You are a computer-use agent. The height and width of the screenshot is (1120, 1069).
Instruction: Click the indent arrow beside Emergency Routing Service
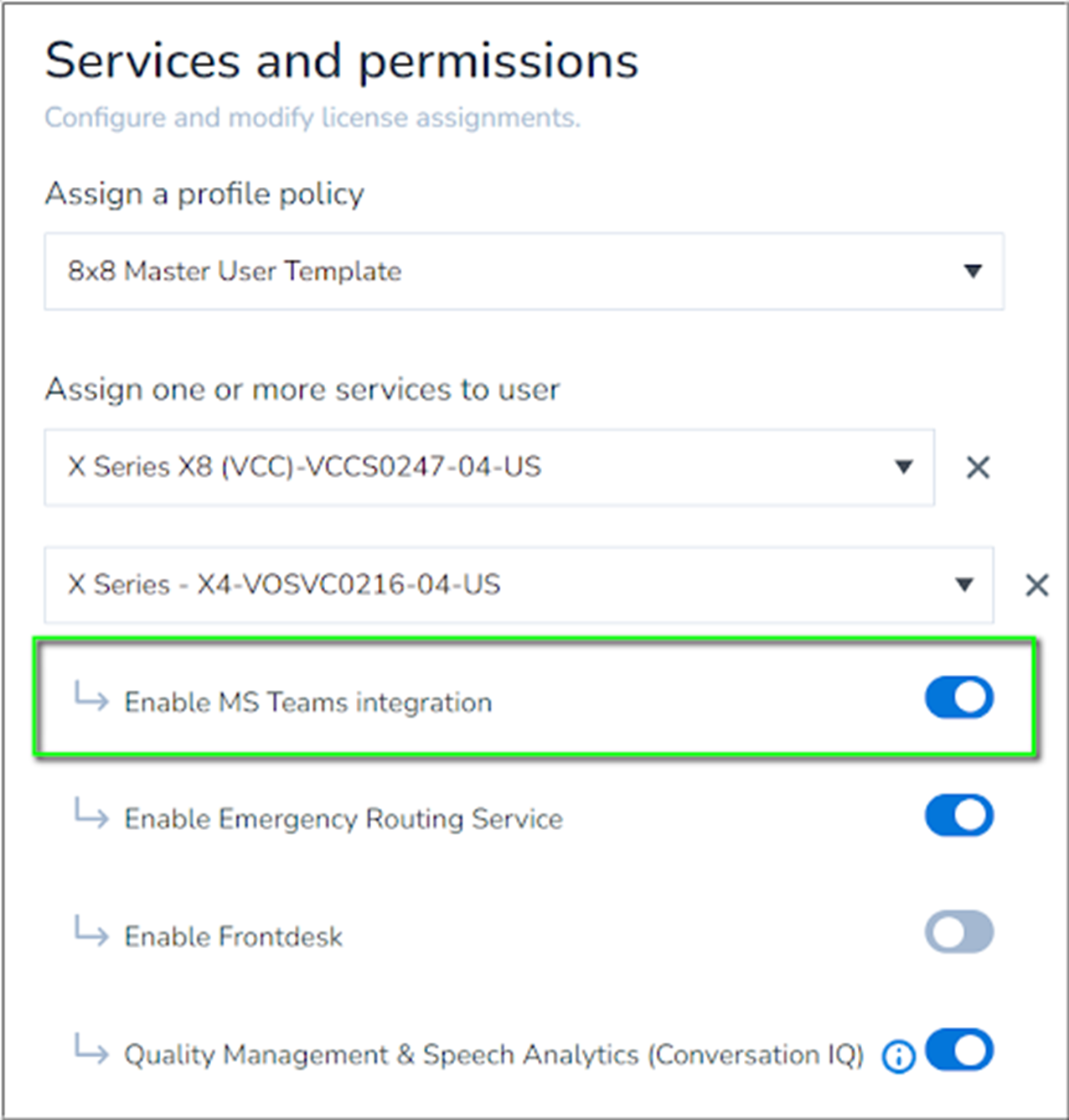coord(91,813)
